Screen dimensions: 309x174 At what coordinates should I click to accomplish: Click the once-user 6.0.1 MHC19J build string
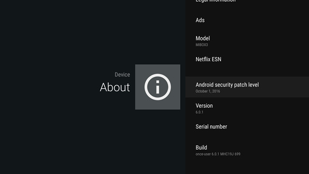[218, 154]
